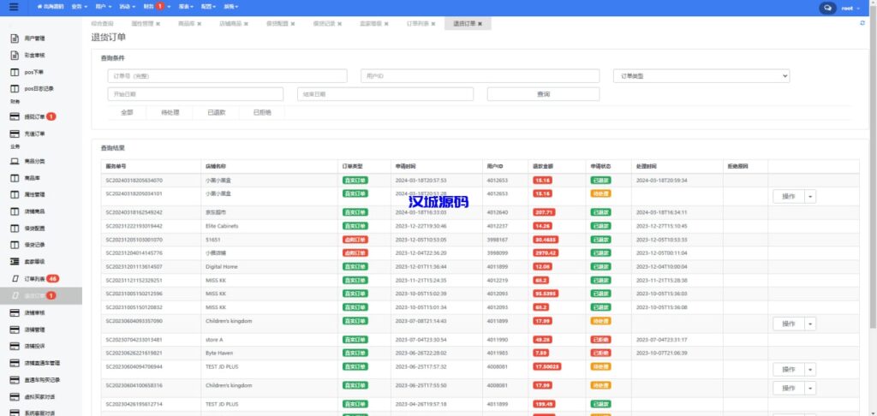The height and width of the screenshot is (416, 877).
Task: Click the 95.5395 refund amount badge
Action: 546,294
